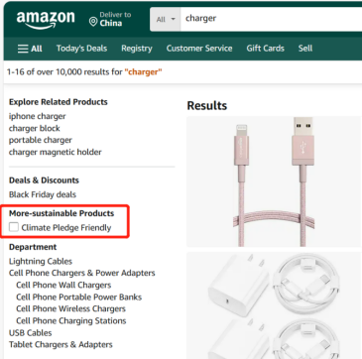Go to Registry in navigation bar
This screenshot has width=362, height=359.
pos(137,49)
